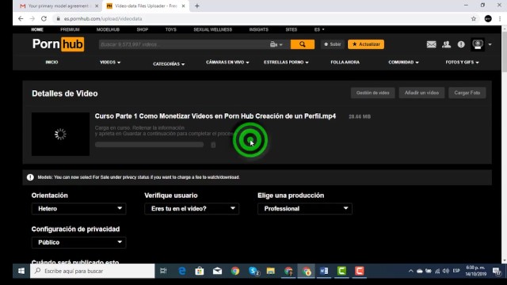Click Gestión de video button
The width and height of the screenshot is (507, 285).
(372, 93)
